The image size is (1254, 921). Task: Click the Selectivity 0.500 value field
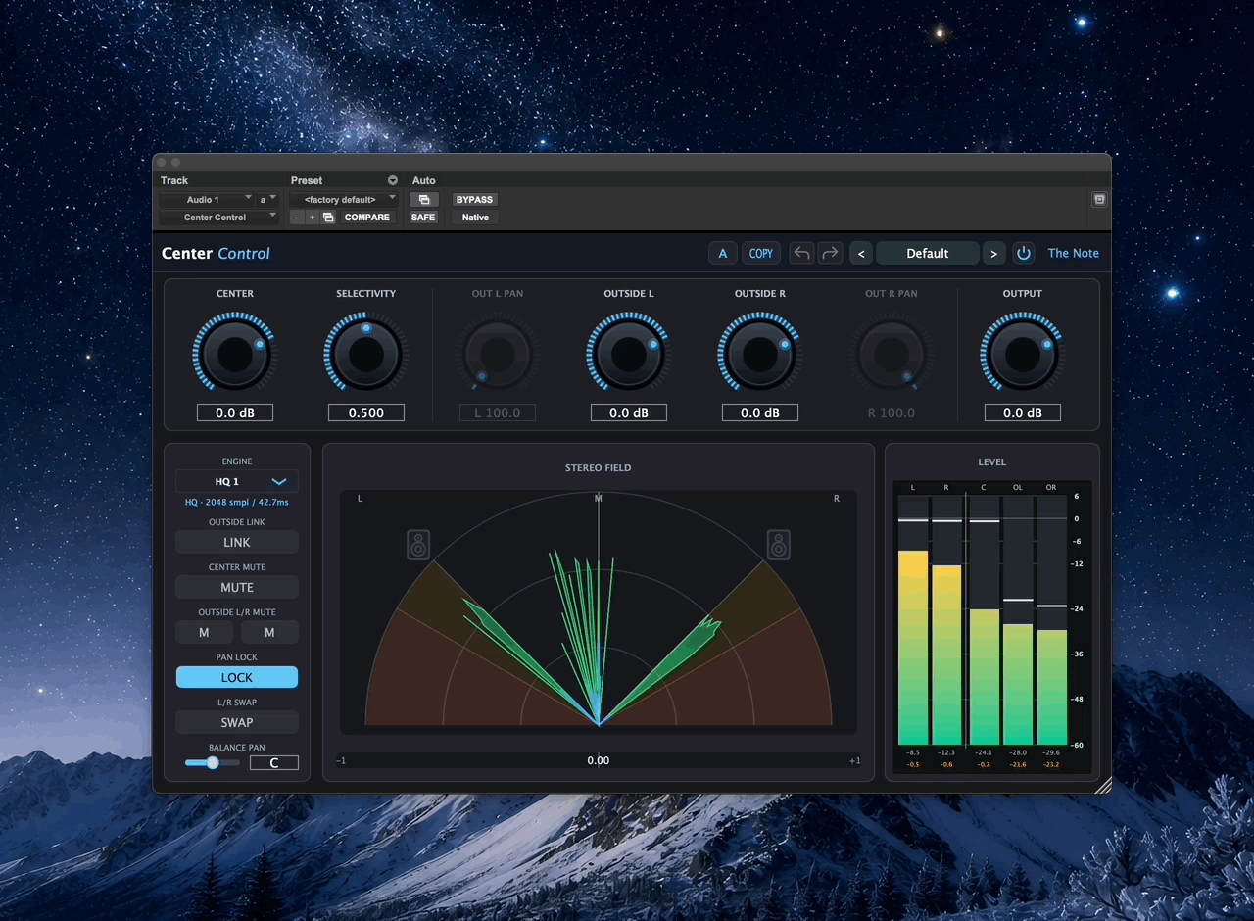(x=366, y=412)
